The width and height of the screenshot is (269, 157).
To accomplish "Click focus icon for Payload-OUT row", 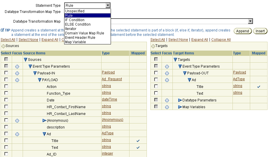I will point(167,74).
